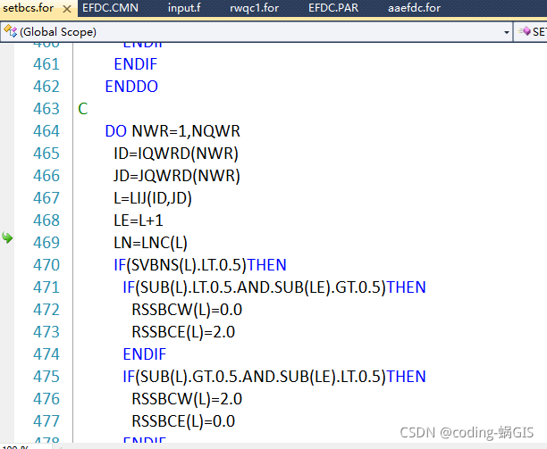547x449 pixels.
Task: Click 'RSSBCE(L)=2.0' on line 473
Action: tap(183, 332)
